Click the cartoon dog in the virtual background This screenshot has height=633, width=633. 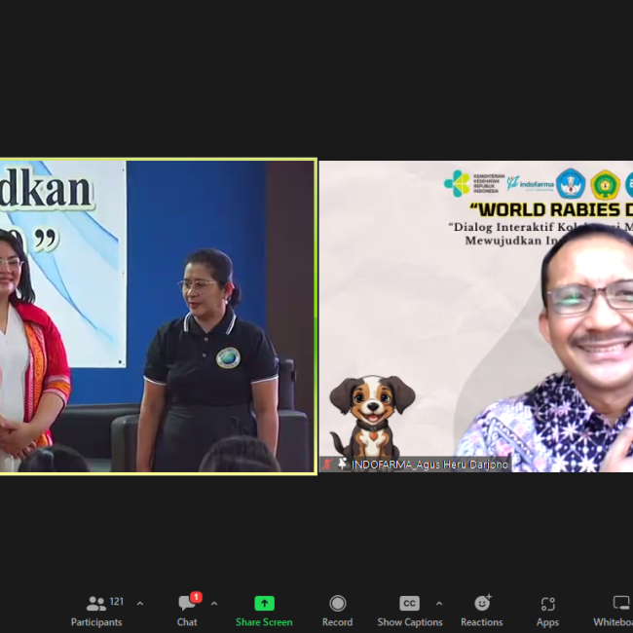(x=371, y=414)
